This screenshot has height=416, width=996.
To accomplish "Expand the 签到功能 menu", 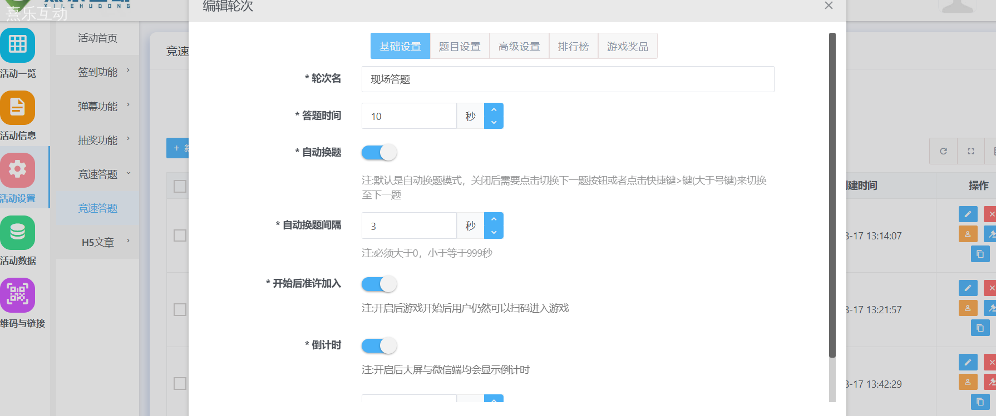I will point(97,72).
